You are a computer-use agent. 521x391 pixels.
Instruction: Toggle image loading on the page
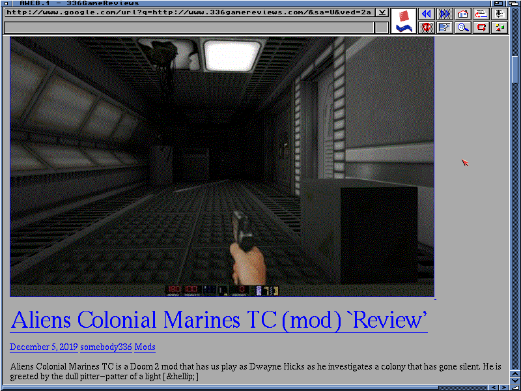pyautogui.click(x=500, y=27)
